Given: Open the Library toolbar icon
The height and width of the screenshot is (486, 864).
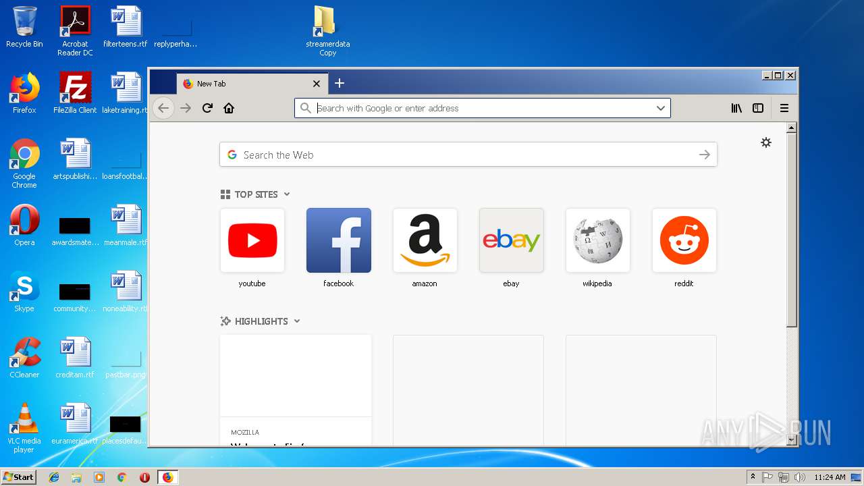Looking at the screenshot, I should [736, 108].
